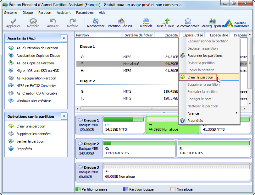This screenshot has height=195, width=255.
Task: Collapse Opérations sur la partition panel
Action: 64,116
